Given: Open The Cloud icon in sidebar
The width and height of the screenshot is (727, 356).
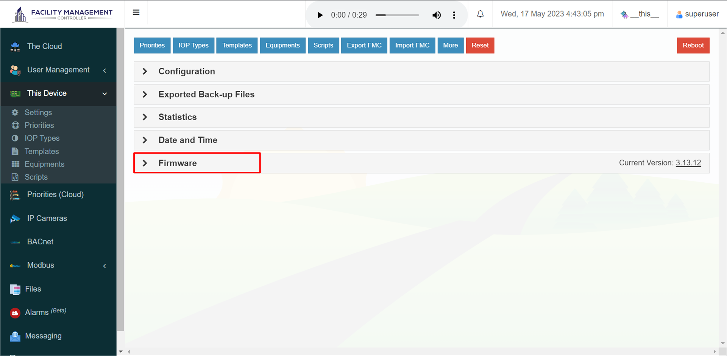Looking at the screenshot, I should point(15,47).
